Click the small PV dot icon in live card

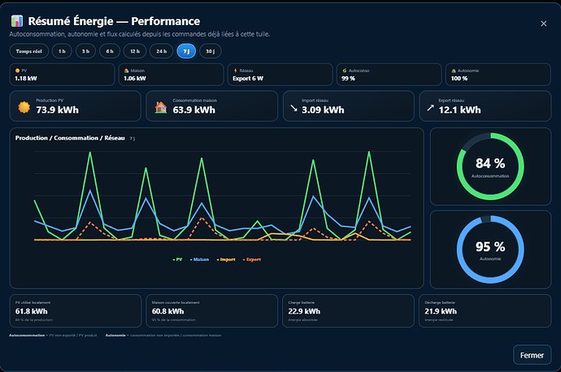[17, 71]
